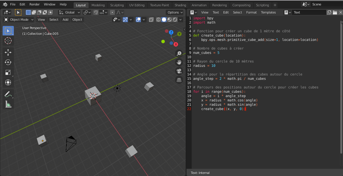Switch viewport to Material Preview shading
Screen dimensions: 343x176
[x=169, y=19]
